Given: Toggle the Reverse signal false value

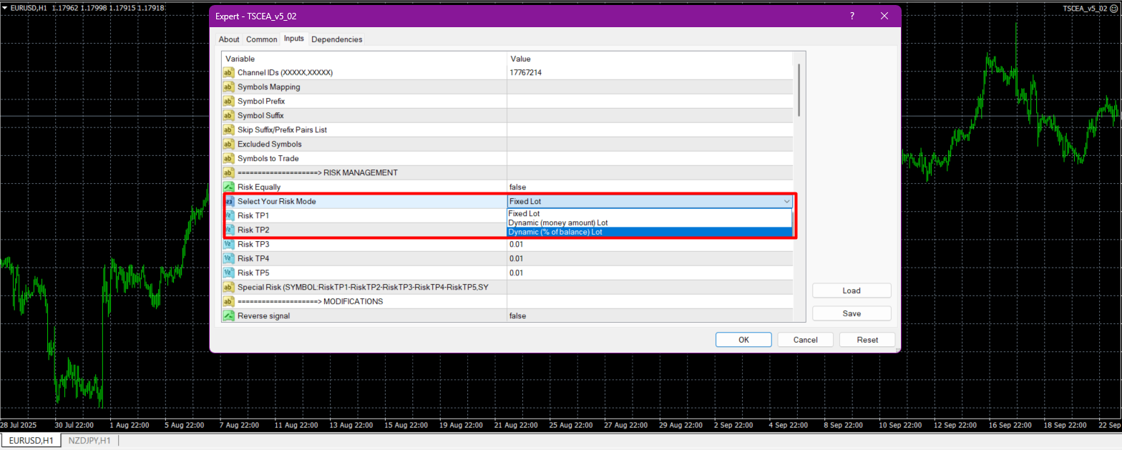Looking at the screenshot, I should (518, 316).
